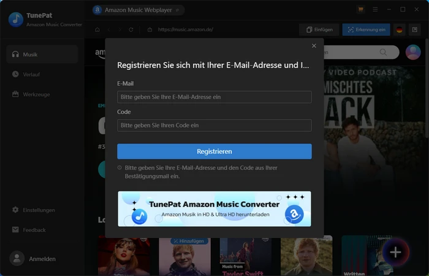Screen dimensions: 429x276
Task: Click the E-Mail input field
Action: 214,97
